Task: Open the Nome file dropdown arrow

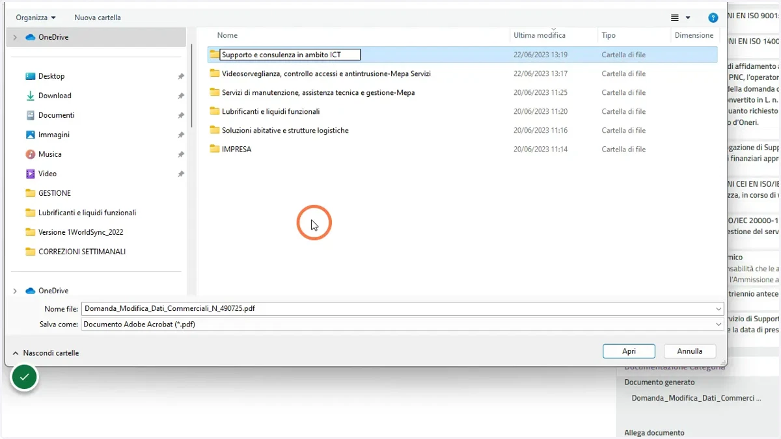Action: point(719,309)
